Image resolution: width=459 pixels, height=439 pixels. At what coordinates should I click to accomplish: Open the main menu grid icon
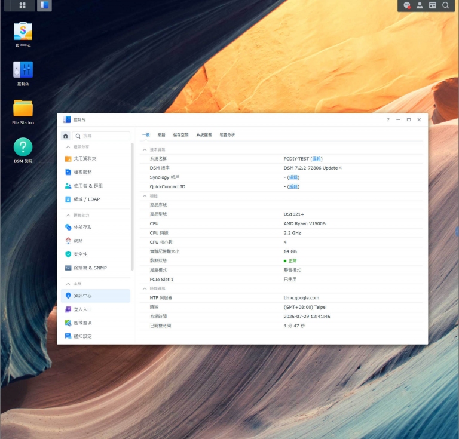pyautogui.click(x=22, y=5)
